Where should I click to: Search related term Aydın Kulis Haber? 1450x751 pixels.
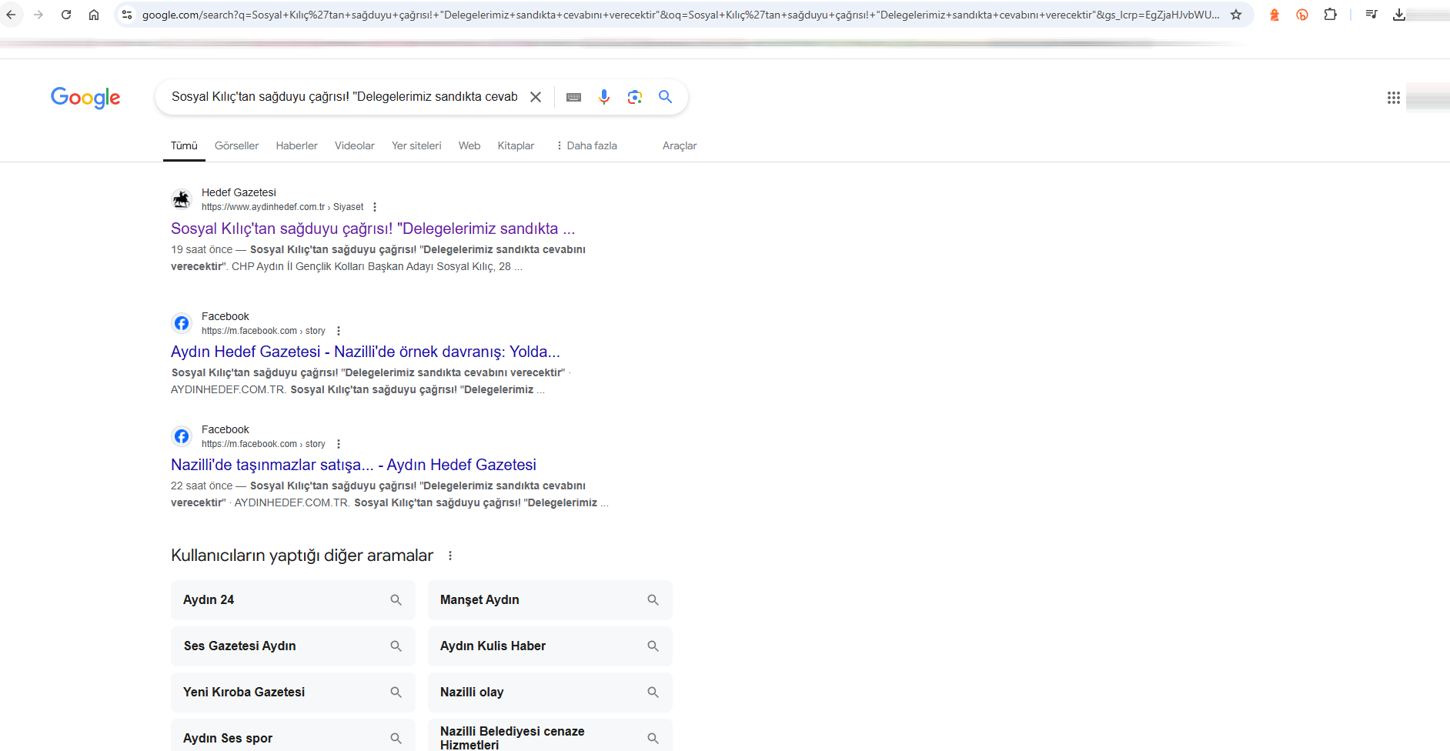pyautogui.click(x=550, y=646)
